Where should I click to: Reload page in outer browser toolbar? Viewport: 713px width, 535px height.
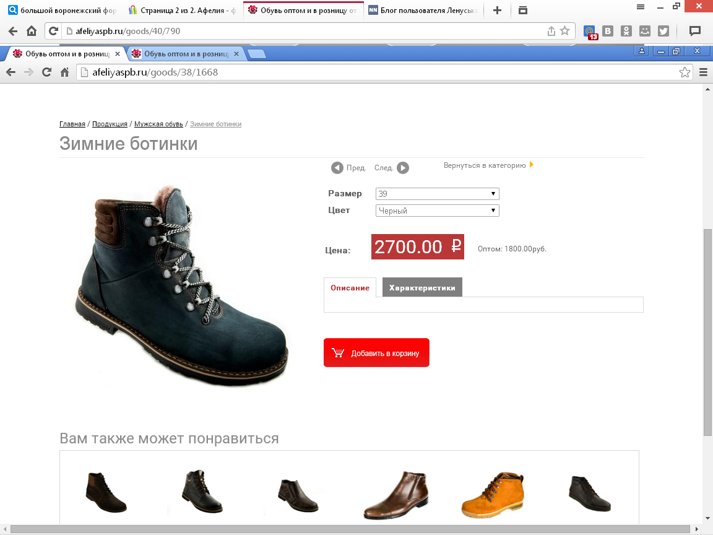(x=54, y=31)
